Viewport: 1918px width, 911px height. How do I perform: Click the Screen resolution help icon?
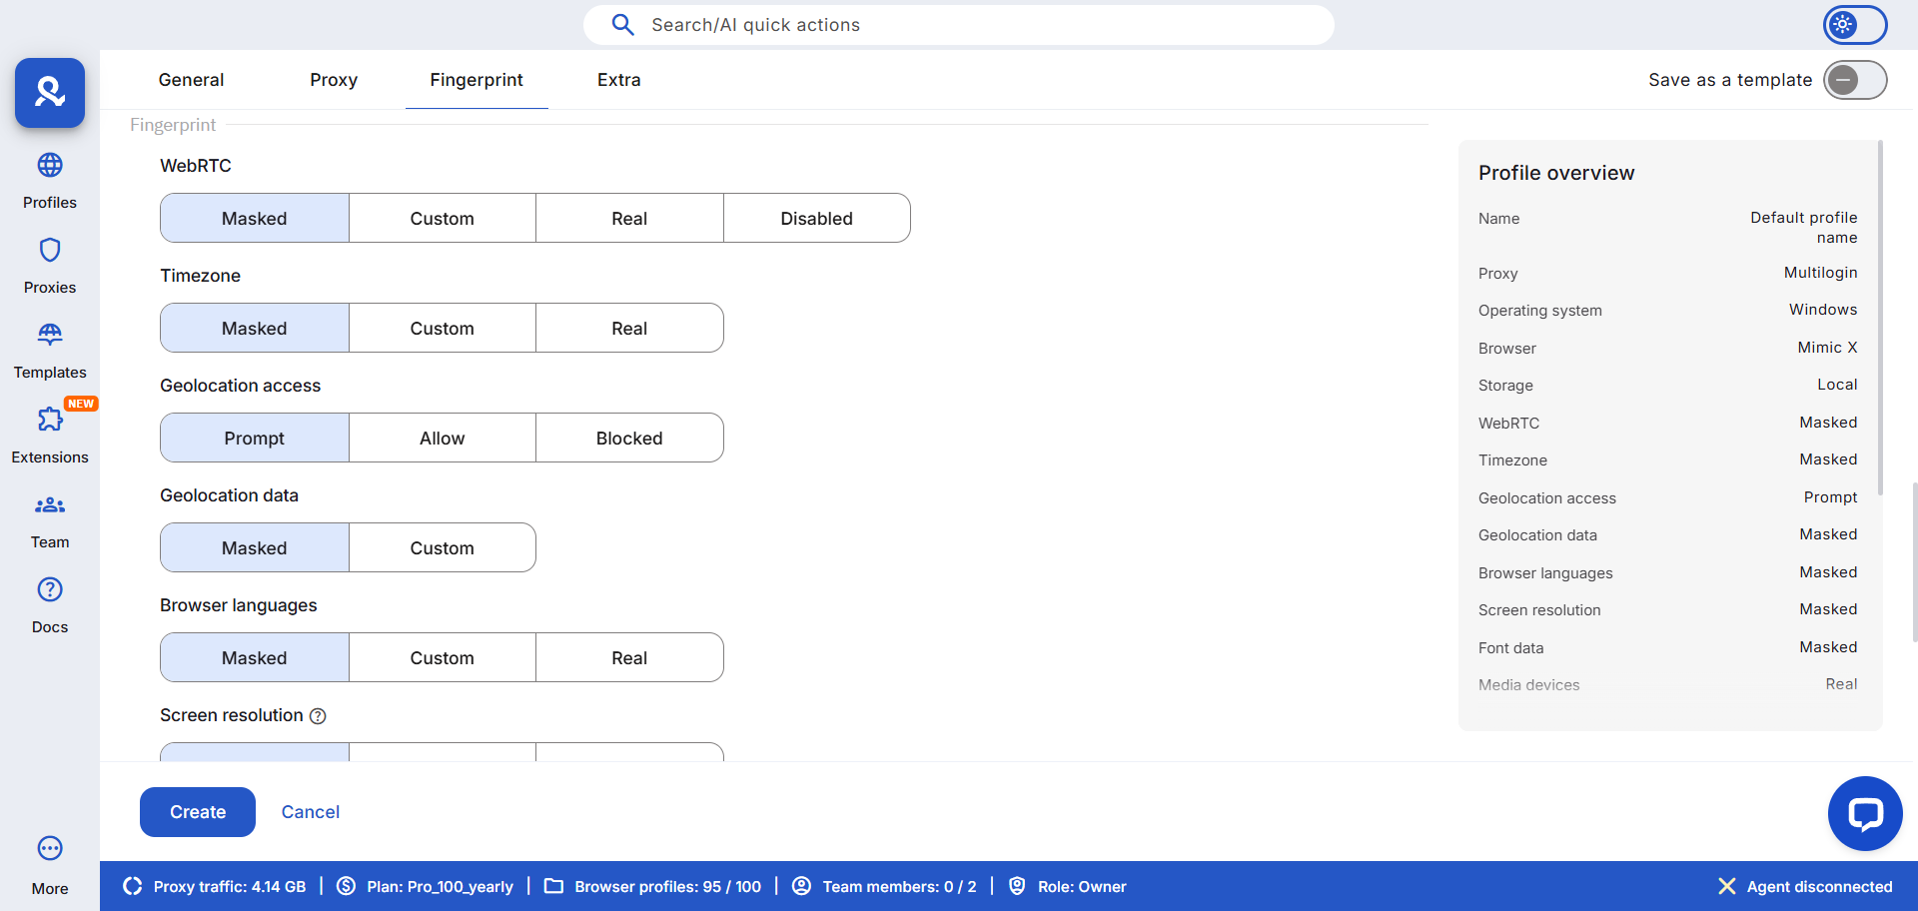[x=319, y=716]
